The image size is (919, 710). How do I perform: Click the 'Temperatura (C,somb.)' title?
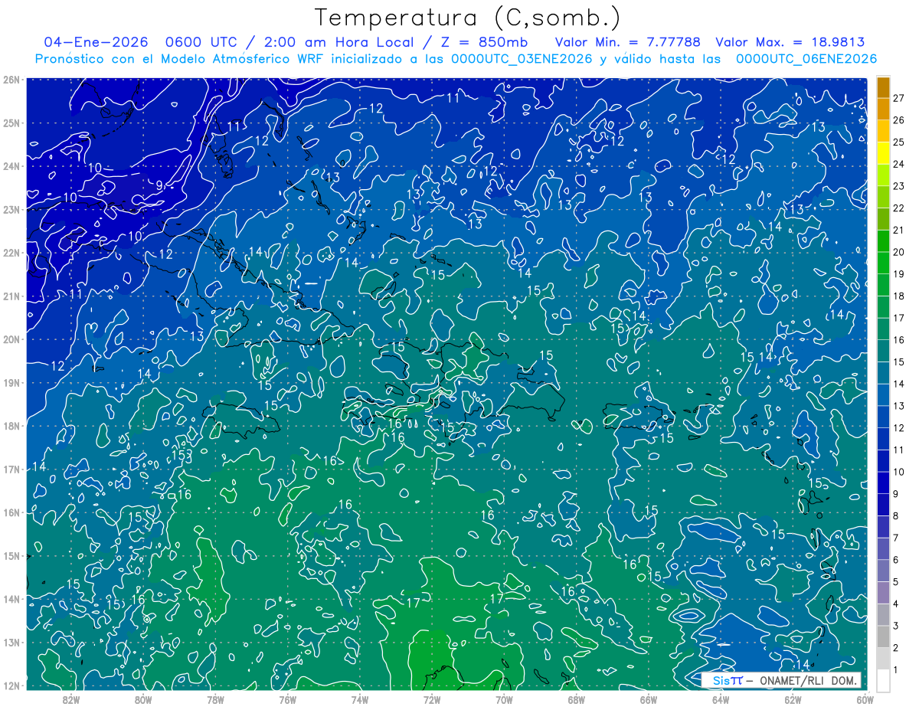(468, 18)
